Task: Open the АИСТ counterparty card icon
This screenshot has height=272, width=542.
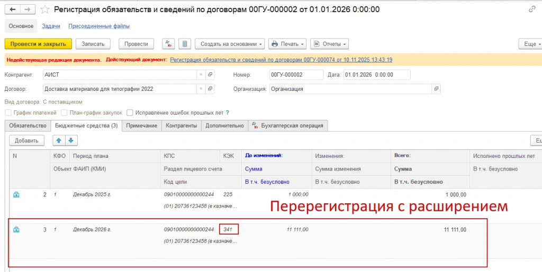Action: (210, 74)
